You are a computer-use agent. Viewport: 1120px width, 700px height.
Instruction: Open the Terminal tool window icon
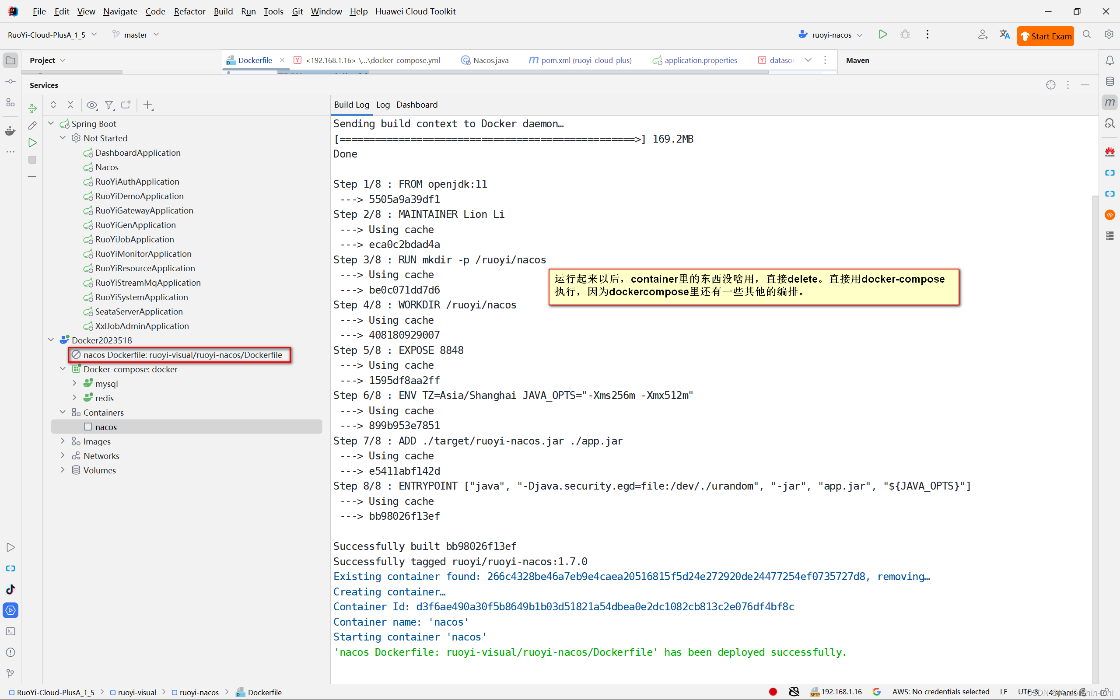coord(10,631)
